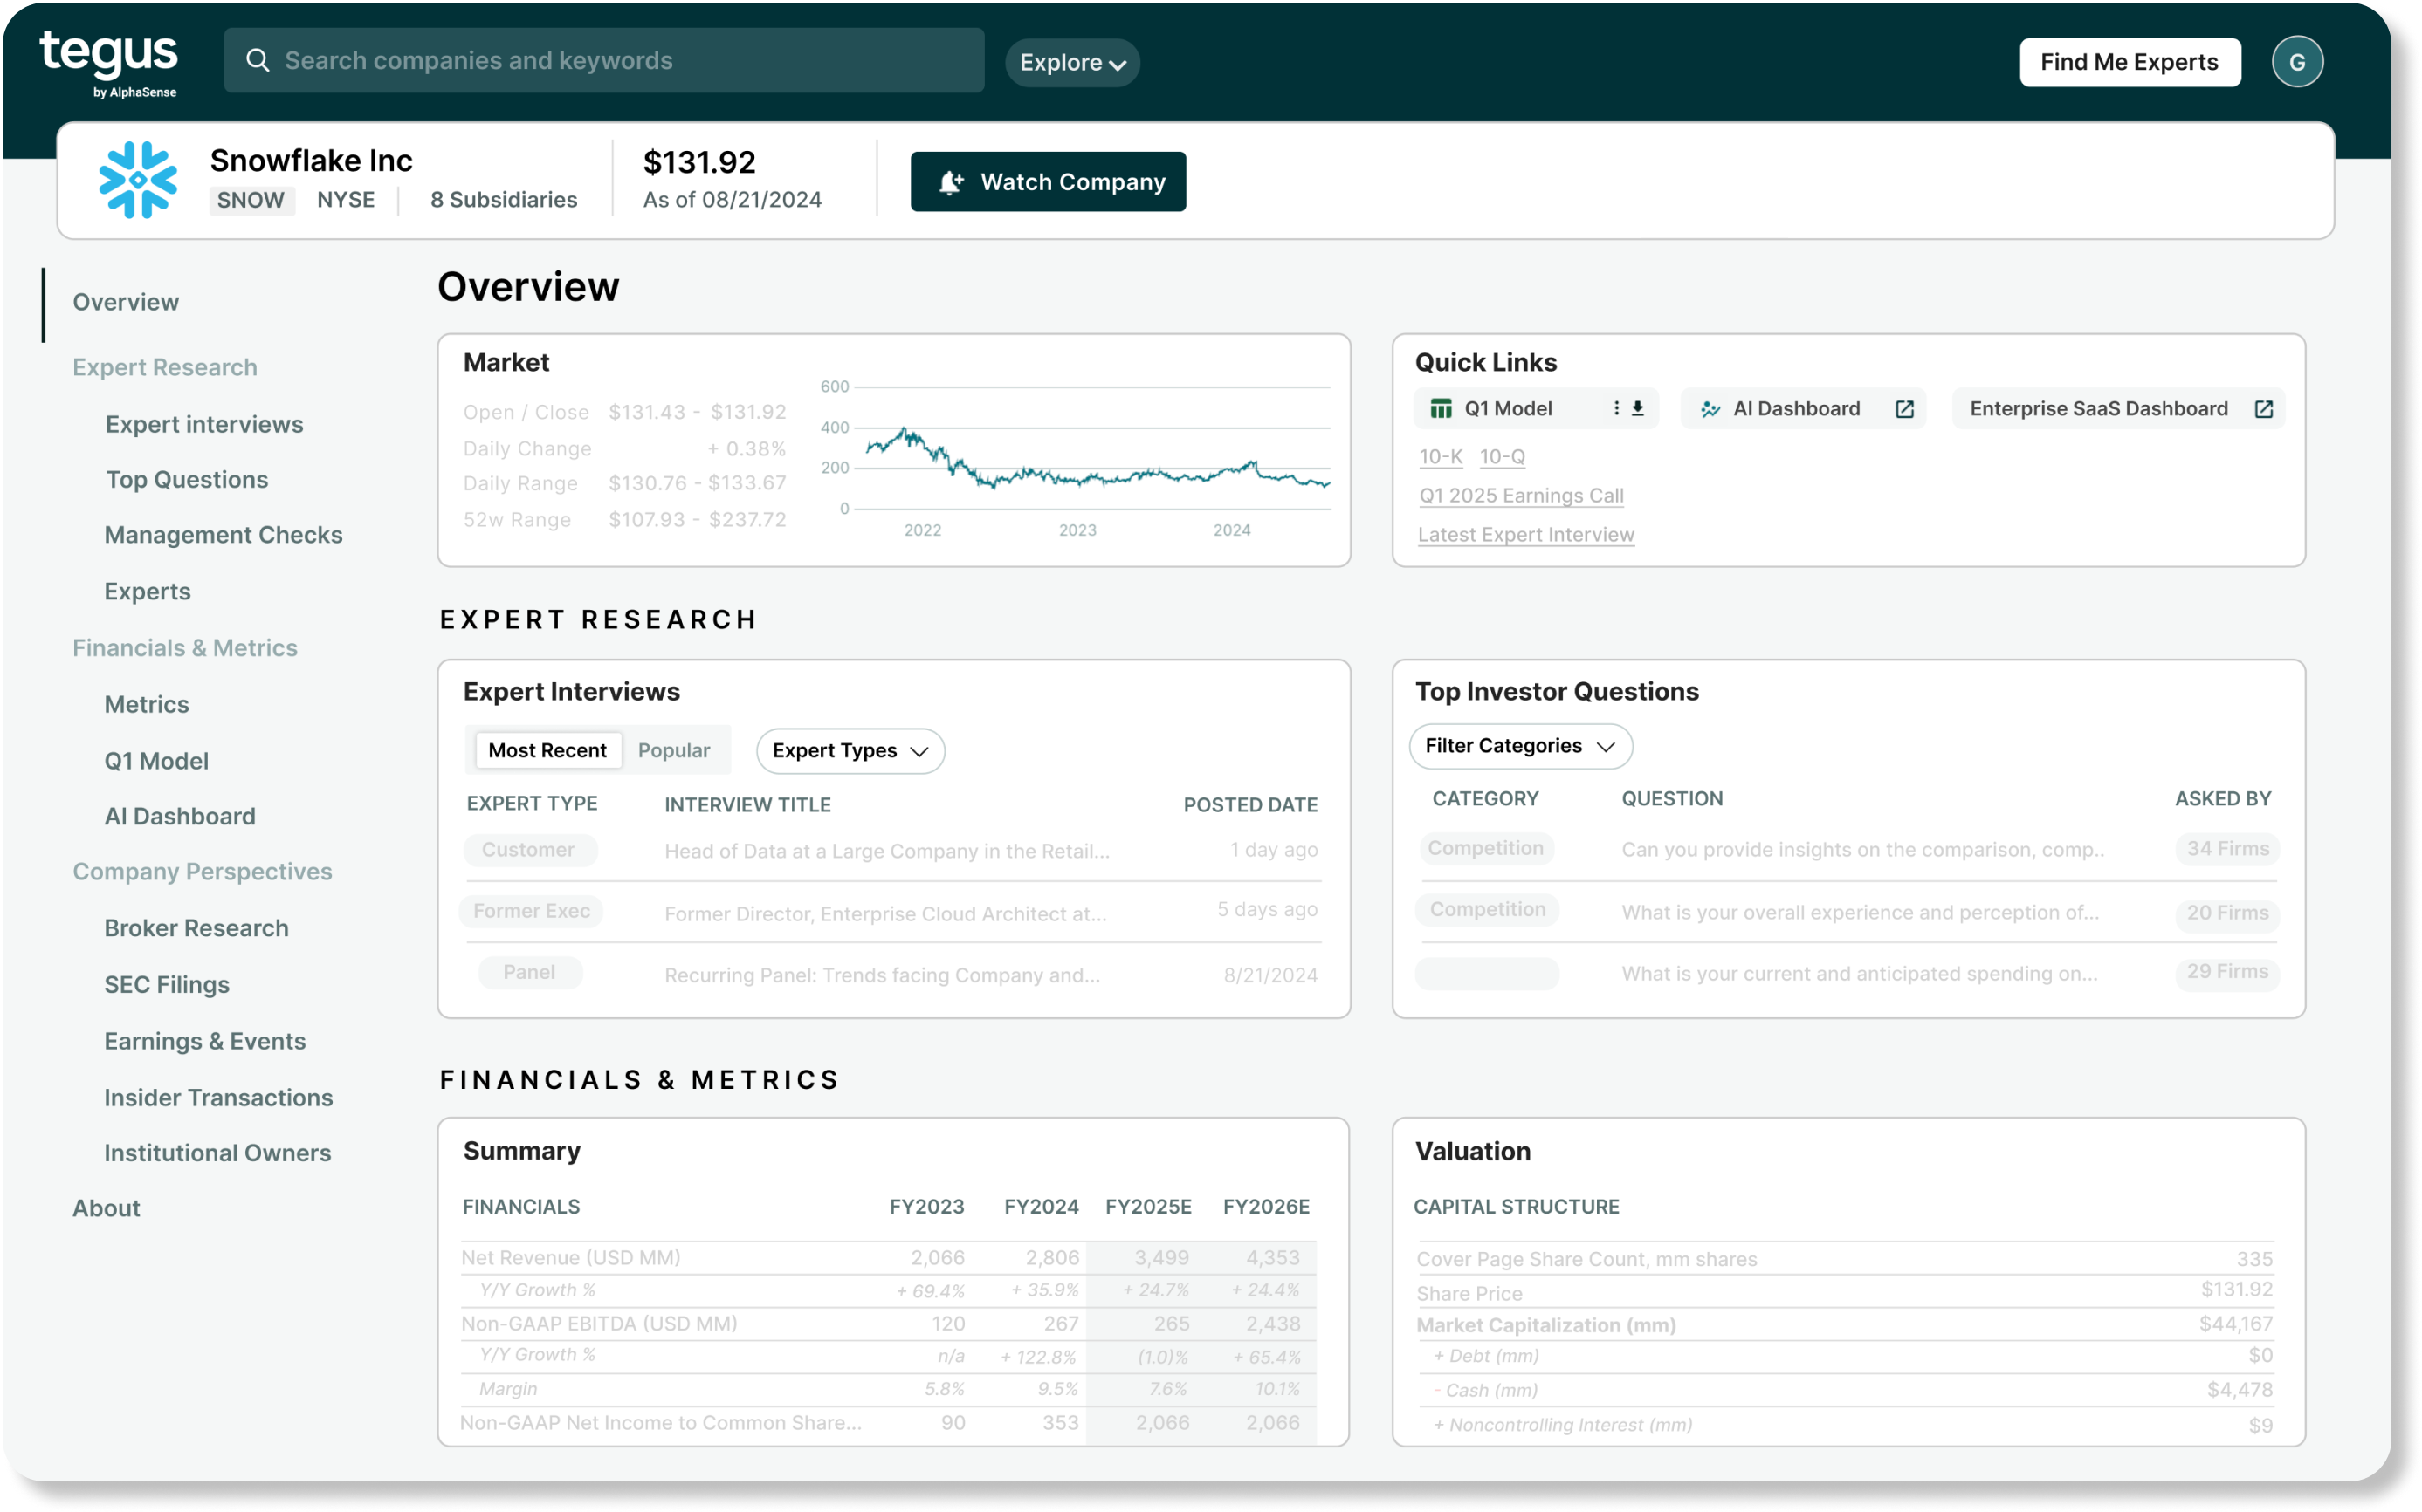Click the search magnifier icon
This screenshot has height=1512, width=2422.
pyautogui.click(x=257, y=60)
